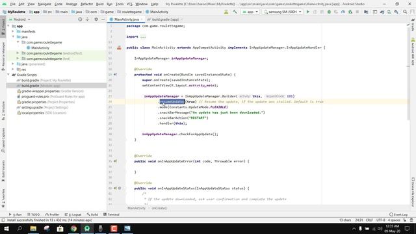Open the Logcat tool window tab
Image resolution: width=416 pixels, height=234 pixels.
pos(73,214)
